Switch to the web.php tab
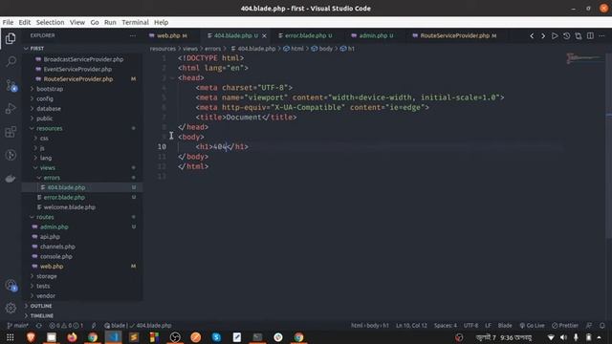This screenshot has width=612, height=344. click(x=168, y=35)
